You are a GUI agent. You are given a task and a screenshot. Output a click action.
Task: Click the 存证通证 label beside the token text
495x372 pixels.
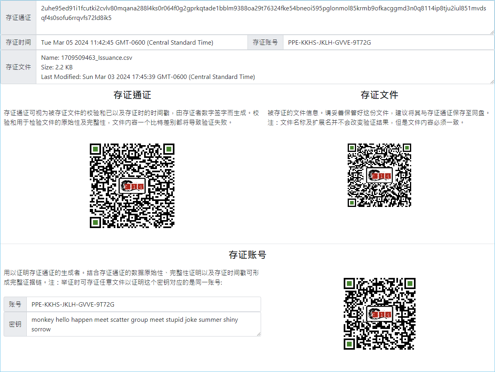18,18
